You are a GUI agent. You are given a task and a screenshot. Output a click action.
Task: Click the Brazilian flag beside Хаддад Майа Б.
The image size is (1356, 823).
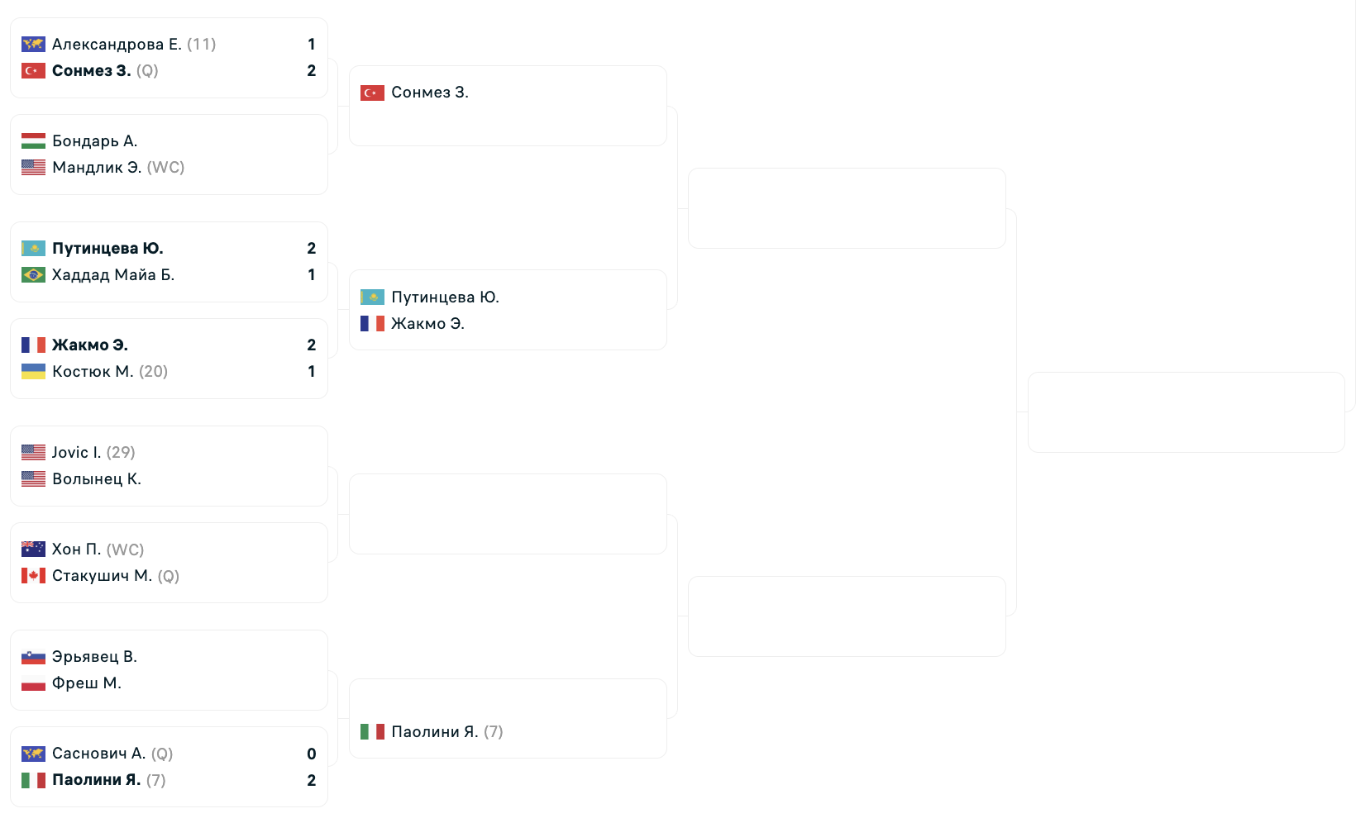click(x=33, y=275)
